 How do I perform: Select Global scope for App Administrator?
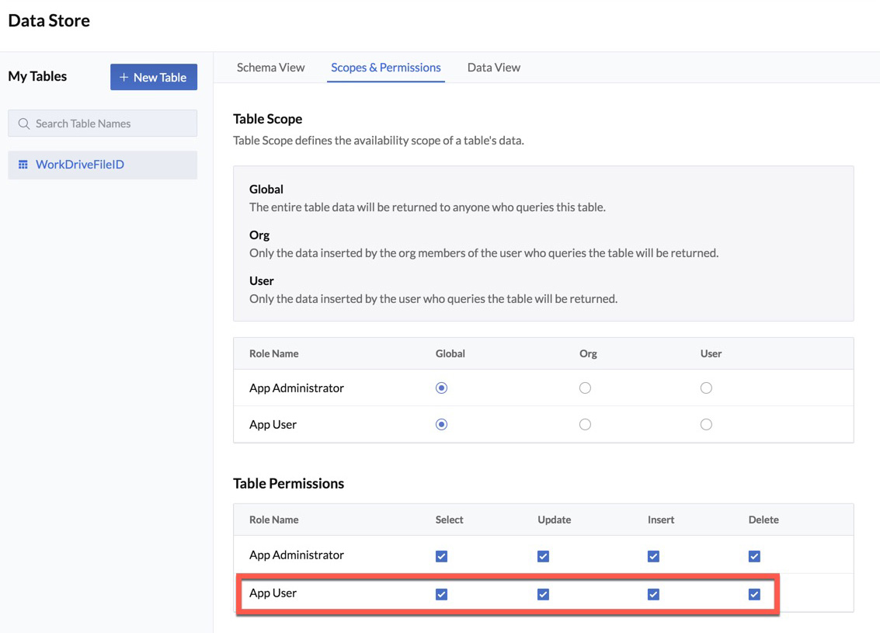point(441,388)
